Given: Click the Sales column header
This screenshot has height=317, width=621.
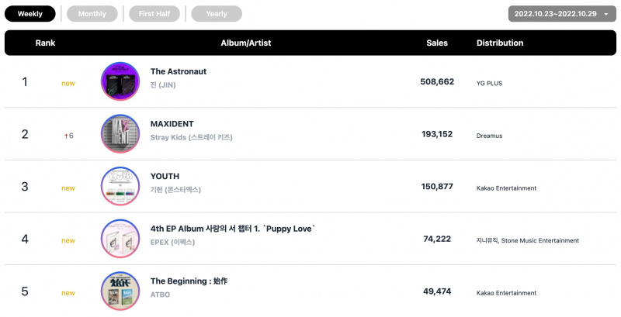Looking at the screenshot, I should 437,43.
